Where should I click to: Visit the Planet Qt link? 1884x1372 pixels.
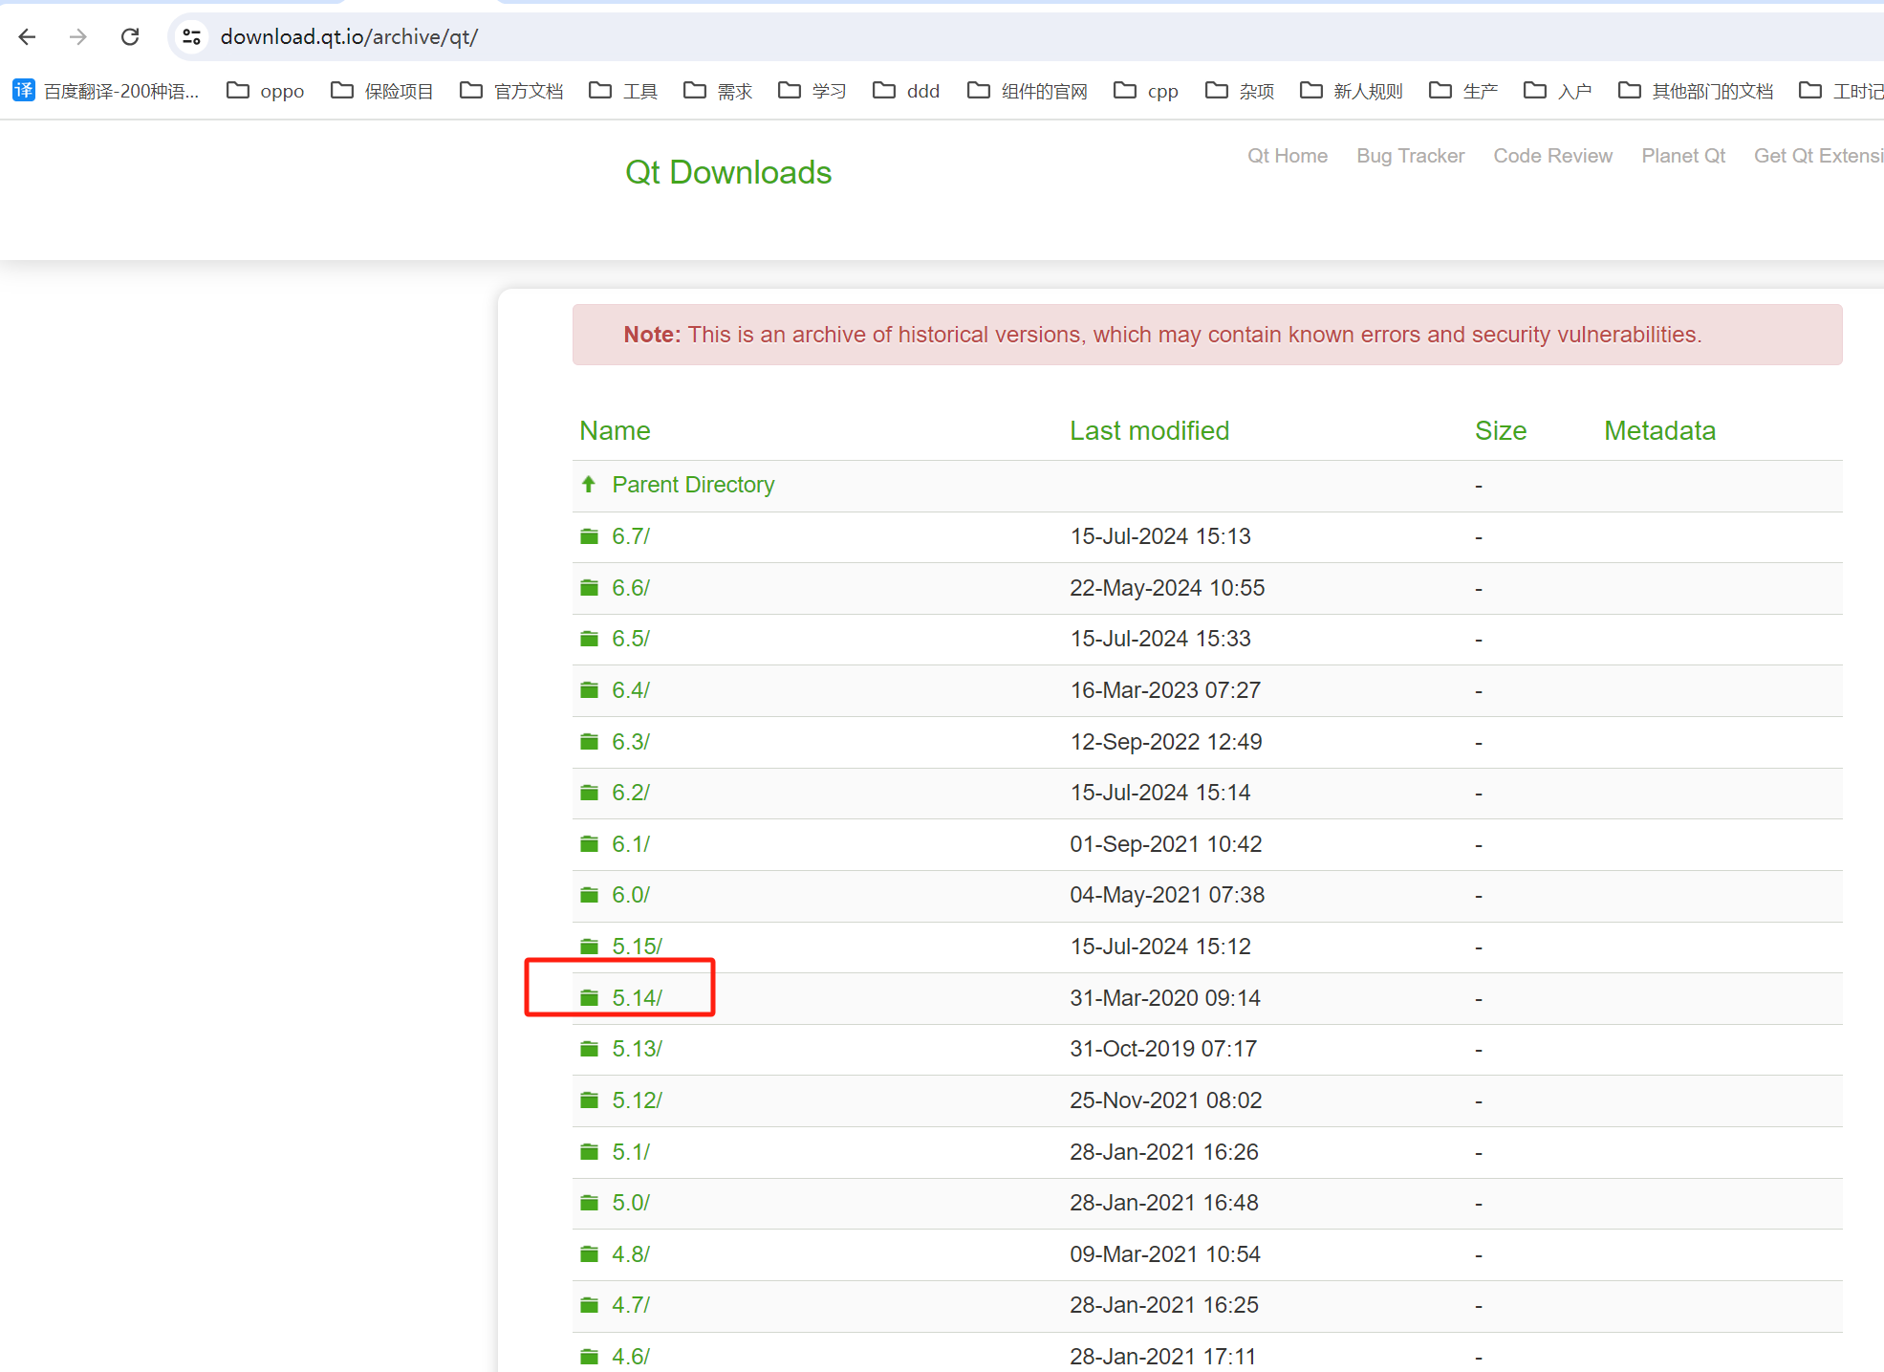point(1683,156)
